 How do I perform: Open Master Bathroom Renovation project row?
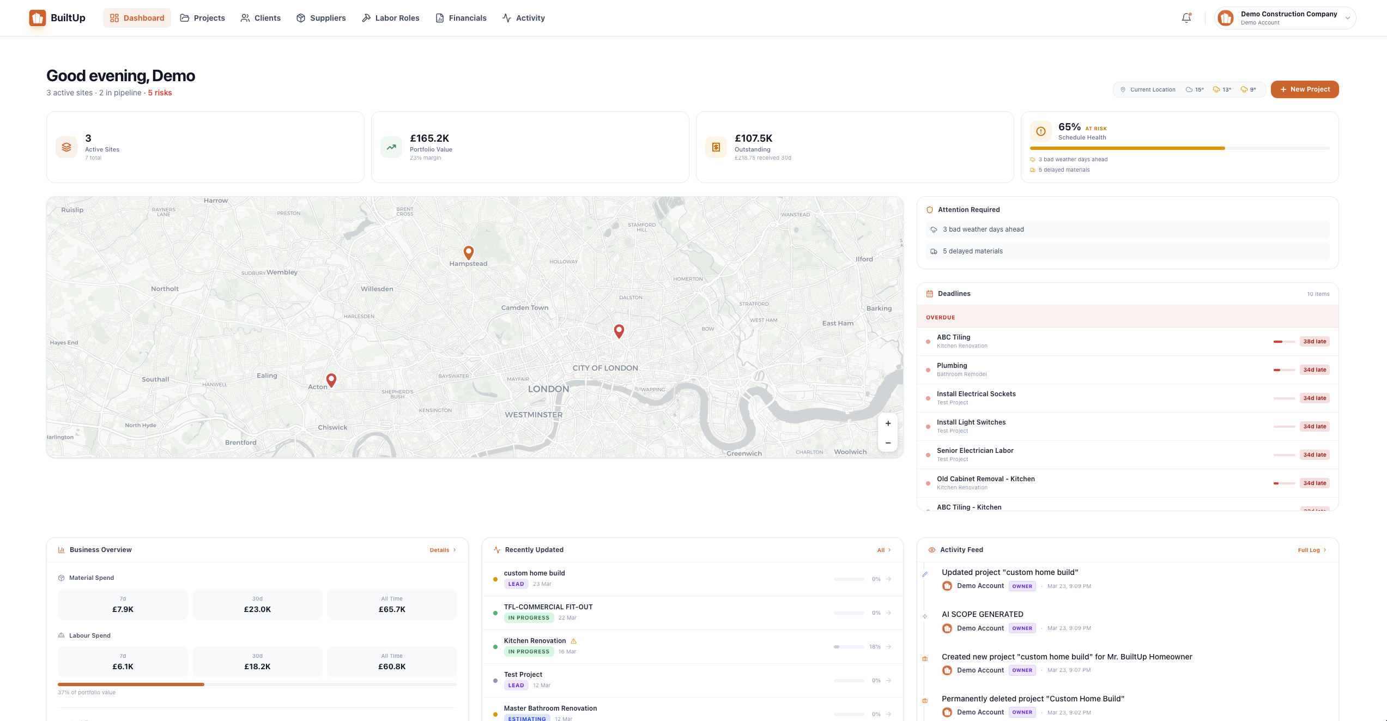point(692,710)
